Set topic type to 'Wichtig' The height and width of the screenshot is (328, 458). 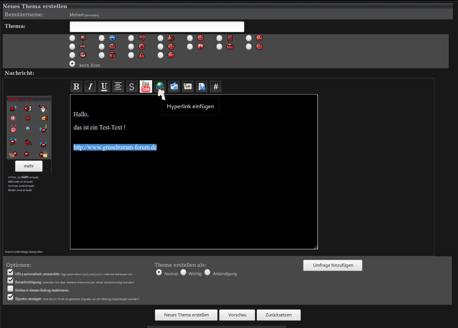[184, 273]
